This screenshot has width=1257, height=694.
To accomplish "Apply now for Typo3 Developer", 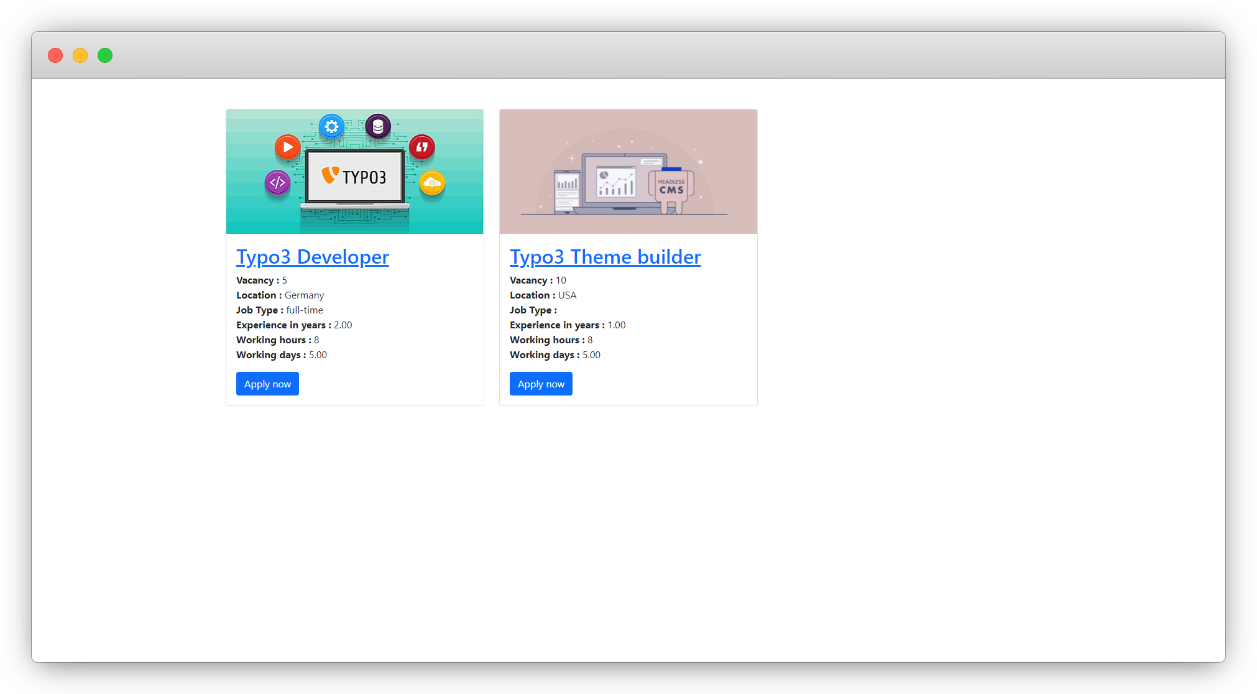I will (x=267, y=384).
